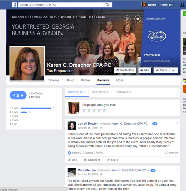
Task: Click Joy W. Fowler's avatar
Action: click(72, 125)
